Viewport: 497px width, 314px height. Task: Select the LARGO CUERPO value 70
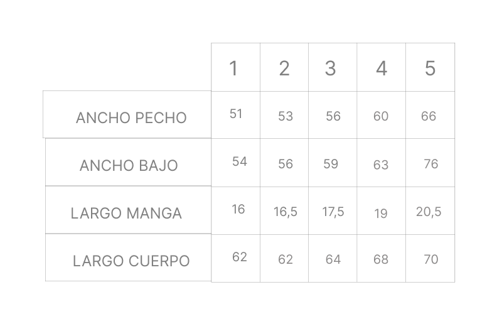click(x=430, y=259)
